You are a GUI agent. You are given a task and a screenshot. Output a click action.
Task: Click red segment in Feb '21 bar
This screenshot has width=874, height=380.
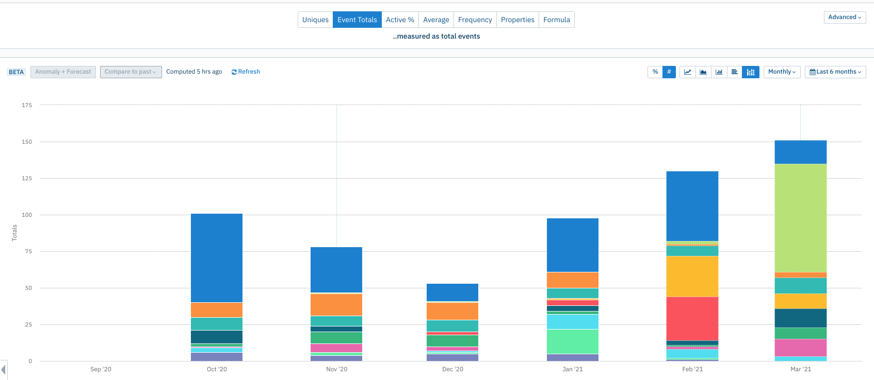[692, 319]
